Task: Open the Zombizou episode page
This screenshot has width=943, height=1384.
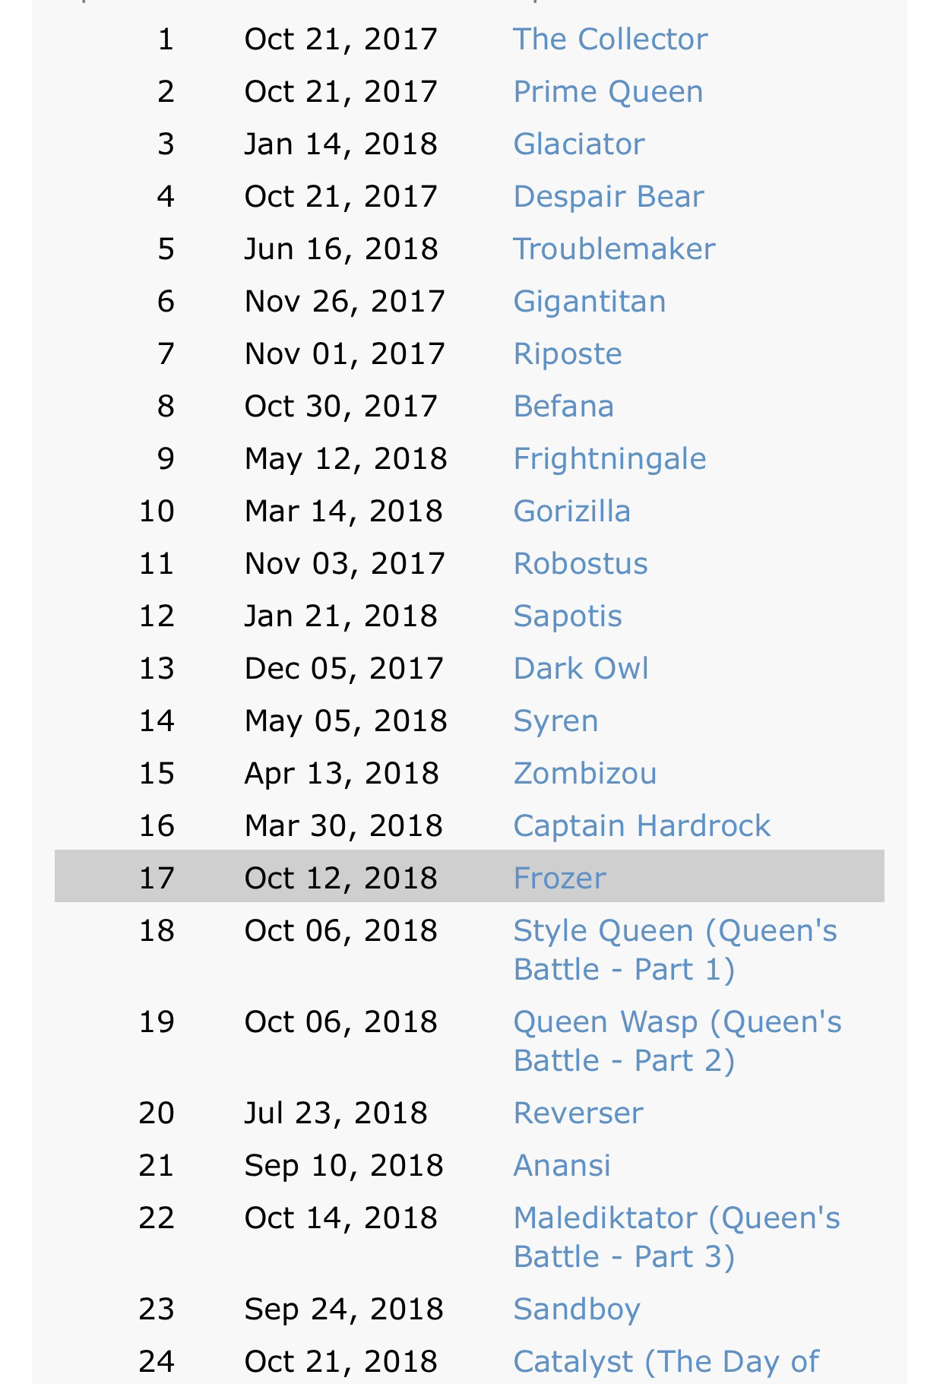Action: 585,774
